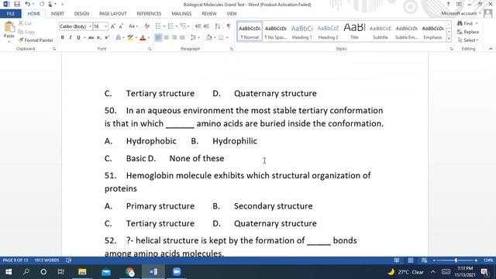The image size is (496, 279).
Task: Open the Change Case dropdown
Action: click(x=133, y=26)
